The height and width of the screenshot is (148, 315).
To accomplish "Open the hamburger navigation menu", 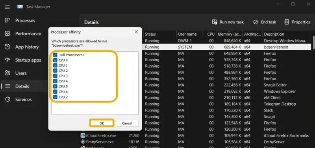I will tap(7, 7).
